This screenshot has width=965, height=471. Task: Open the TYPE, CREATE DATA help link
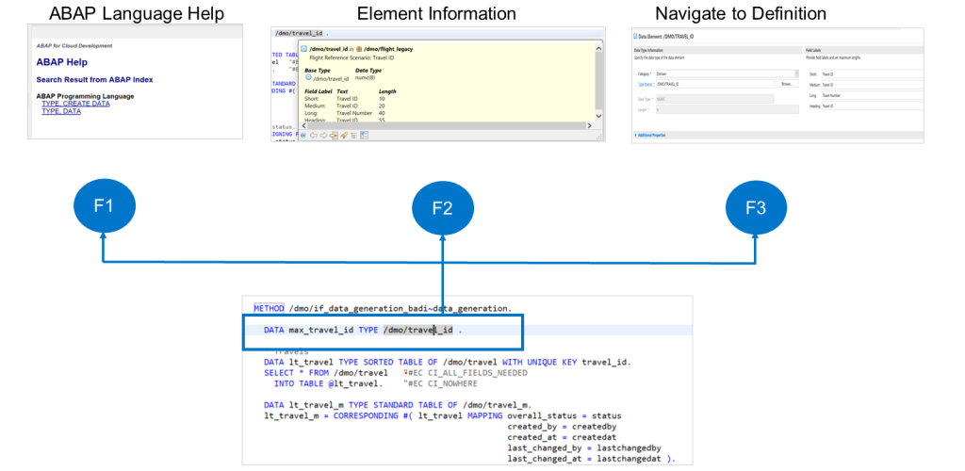[75, 104]
